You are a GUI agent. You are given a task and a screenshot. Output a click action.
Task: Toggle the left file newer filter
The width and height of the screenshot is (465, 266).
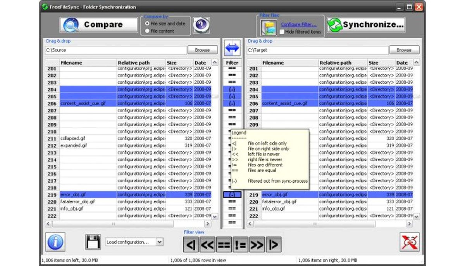click(x=207, y=244)
